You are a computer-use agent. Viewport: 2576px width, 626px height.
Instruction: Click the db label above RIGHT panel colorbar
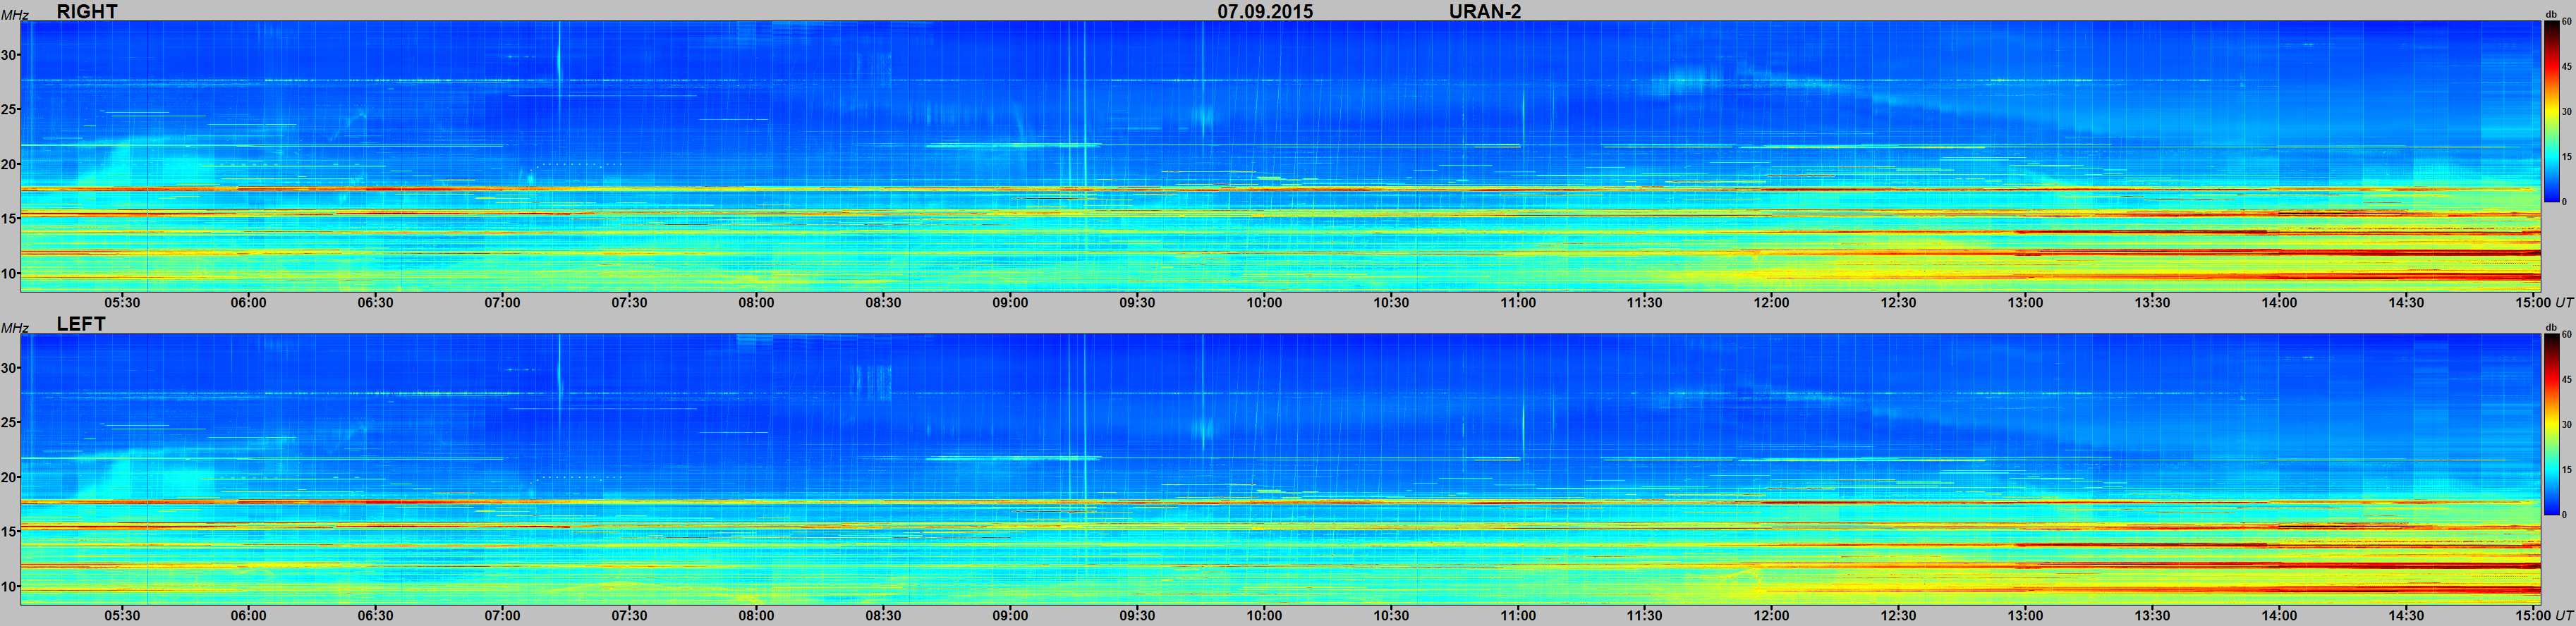coord(2550,15)
